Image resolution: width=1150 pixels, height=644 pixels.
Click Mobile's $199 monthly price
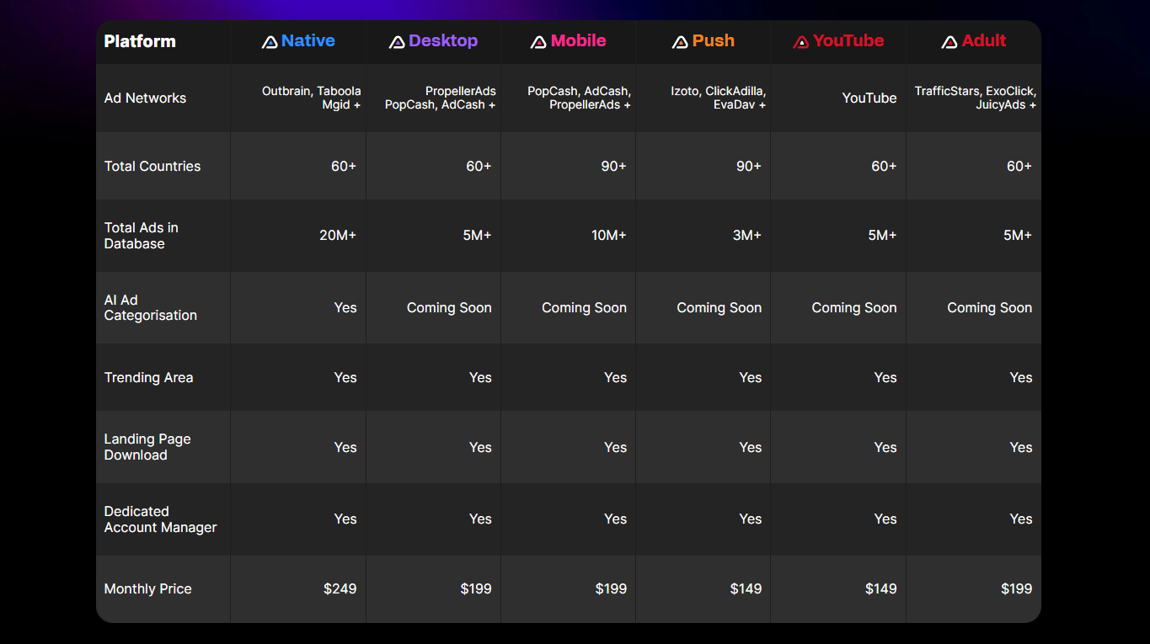tap(611, 588)
